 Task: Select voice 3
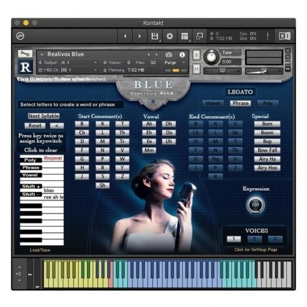tap(275, 239)
